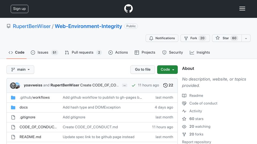The image size is (257, 144).
Task: Click the Readme link in About
Action: [196, 95]
